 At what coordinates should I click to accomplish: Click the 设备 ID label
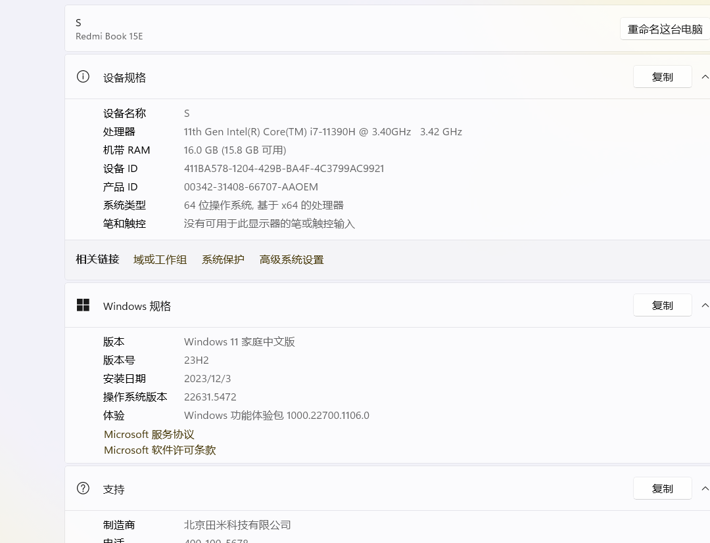(120, 169)
